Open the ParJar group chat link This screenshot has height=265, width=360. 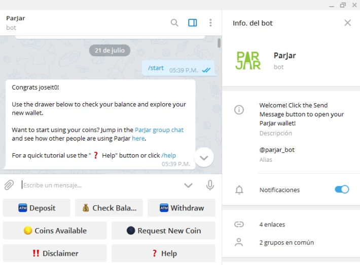[159, 130]
